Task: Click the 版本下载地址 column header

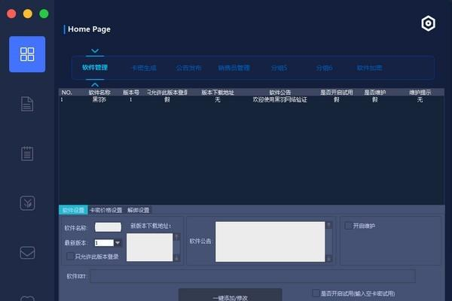Action: 218,93
